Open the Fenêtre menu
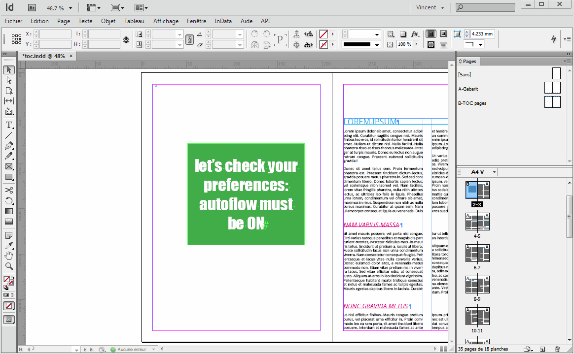The height and width of the screenshot is (354, 574). tap(196, 21)
